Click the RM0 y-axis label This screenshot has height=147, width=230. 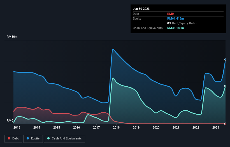(x=10, y=120)
